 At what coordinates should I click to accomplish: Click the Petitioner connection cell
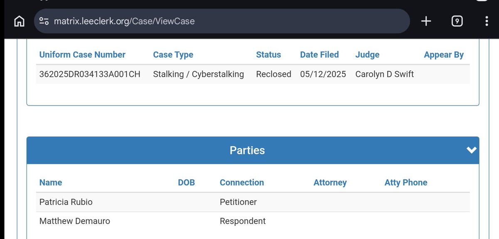click(238, 202)
